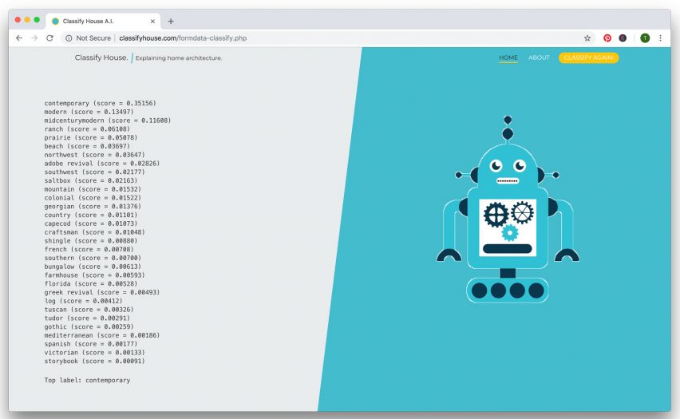Click the 'greek revival (score = 0.00493)' line
This screenshot has height=419, width=680.
[102, 292]
